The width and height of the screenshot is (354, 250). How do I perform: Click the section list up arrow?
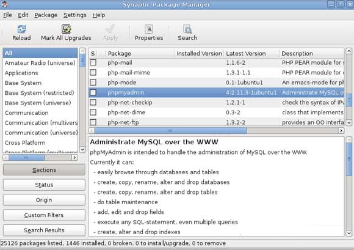(82, 51)
